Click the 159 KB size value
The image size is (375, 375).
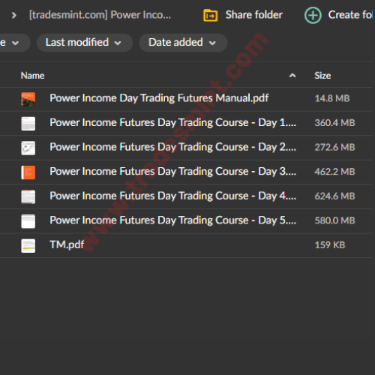tap(330, 245)
